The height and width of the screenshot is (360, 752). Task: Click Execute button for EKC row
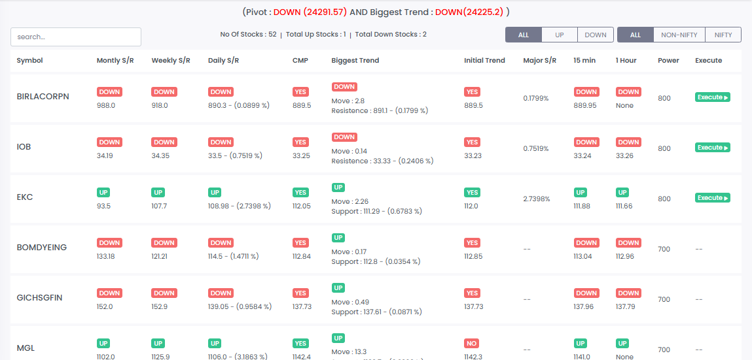713,198
